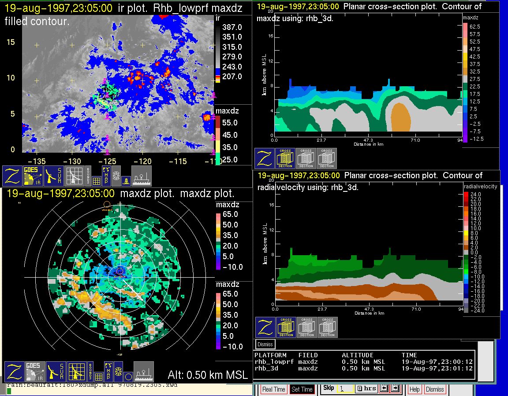Enable Real Time mode
508x396 pixels.
pyautogui.click(x=273, y=389)
